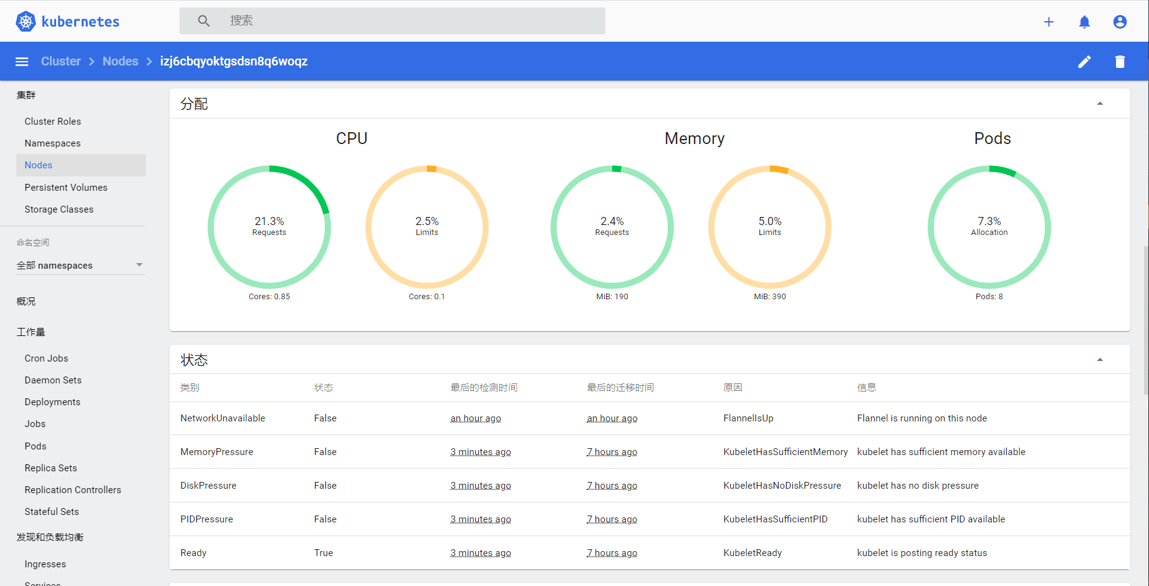Open Replication Controllers from the sidebar
The height and width of the screenshot is (586, 1149).
point(73,489)
